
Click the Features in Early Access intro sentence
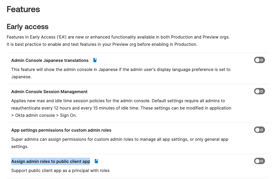pyautogui.click(x=118, y=37)
